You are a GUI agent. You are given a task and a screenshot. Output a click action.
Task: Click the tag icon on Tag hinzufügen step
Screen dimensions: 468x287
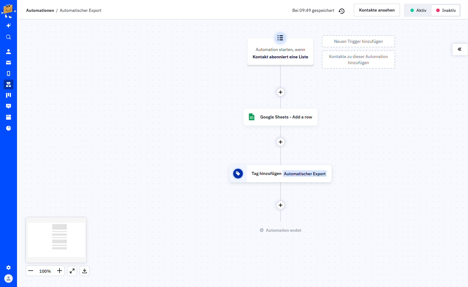tap(238, 174)
